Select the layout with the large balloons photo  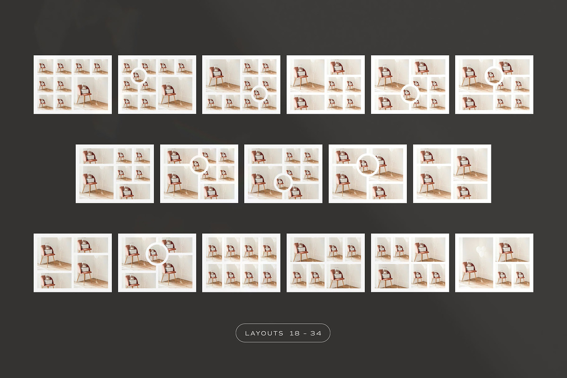pyautogui.click(x=494, y=263)
